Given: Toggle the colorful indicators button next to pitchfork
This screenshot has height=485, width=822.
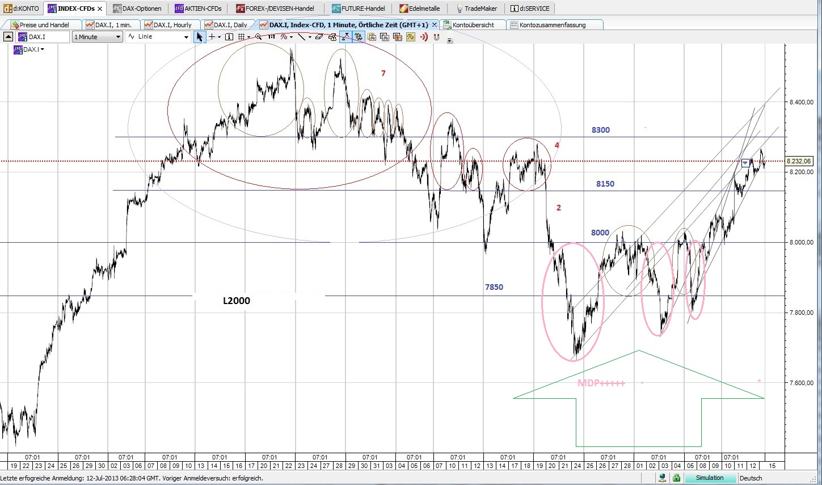Looking at the screenshot, I should pyautogui.click(x=357, y=37).
